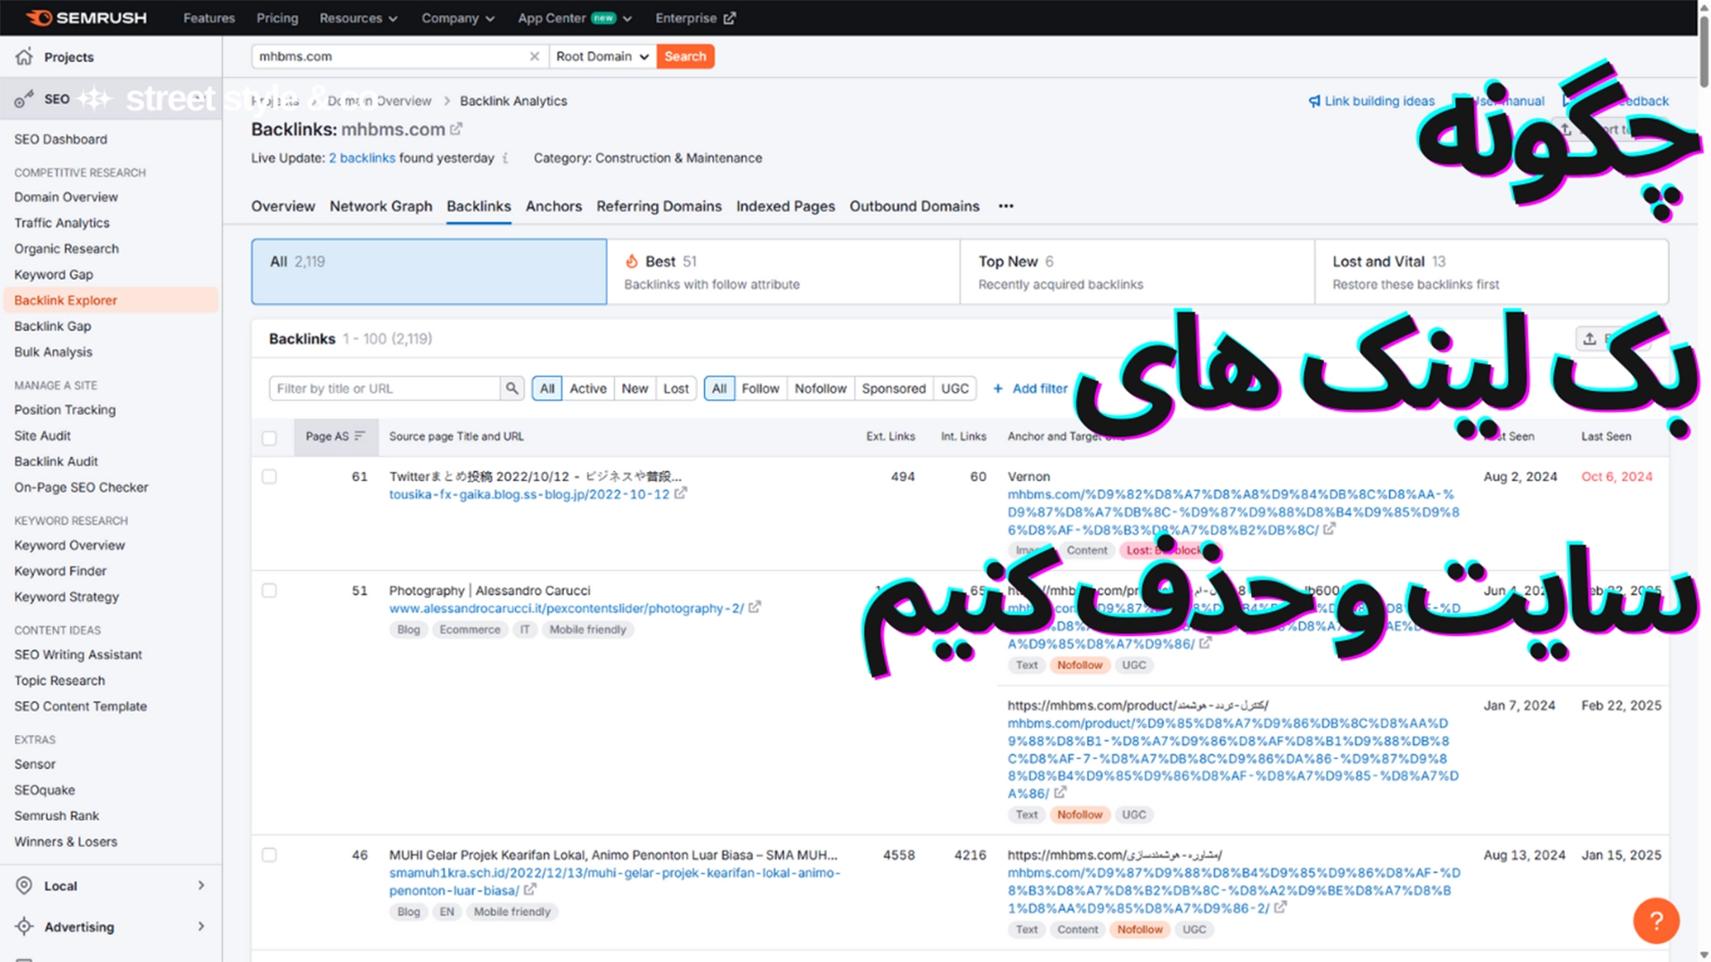Image resolution: width=1711 pixels, height=962 pixels.
Task: Select the Sponsored link-type filter
Action: 894,388
